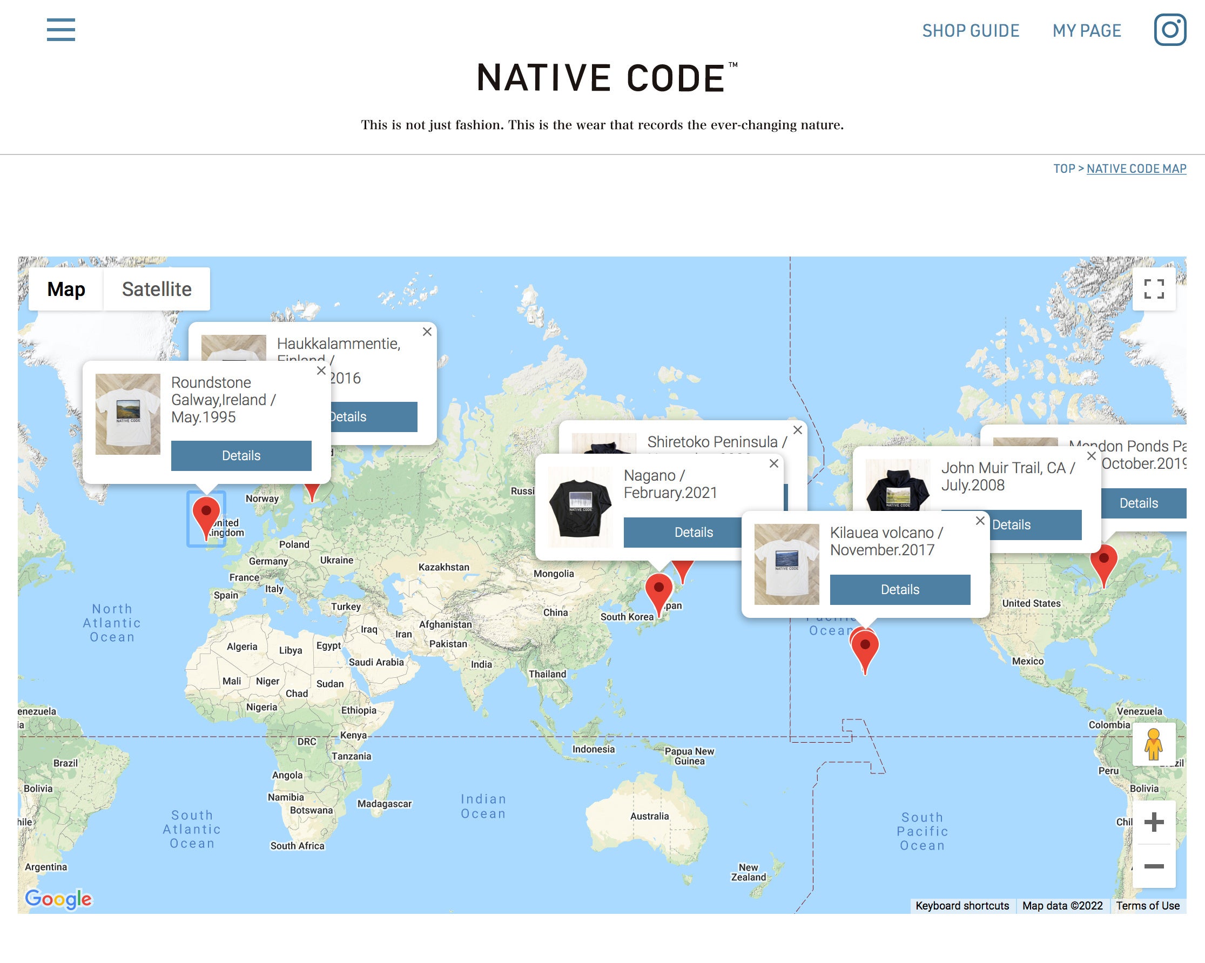Open Roundstone Galway Details button
1205x963 pixels.
241,455
